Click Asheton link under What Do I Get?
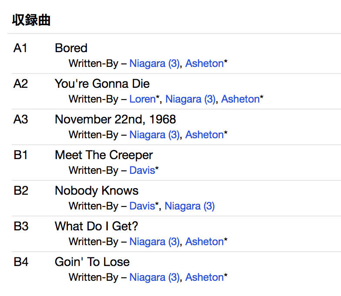This screenshot has width=341, height=296. click(204, 242)
